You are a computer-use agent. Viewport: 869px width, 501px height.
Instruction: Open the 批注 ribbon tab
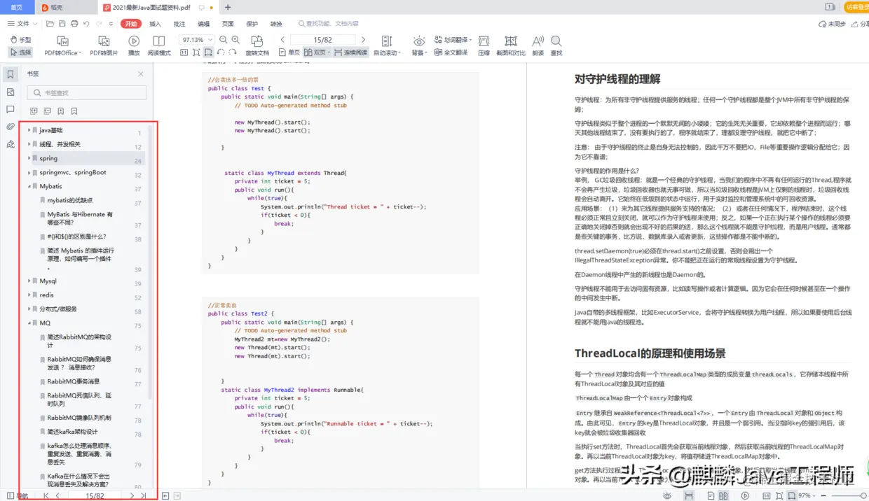point(179,24)
